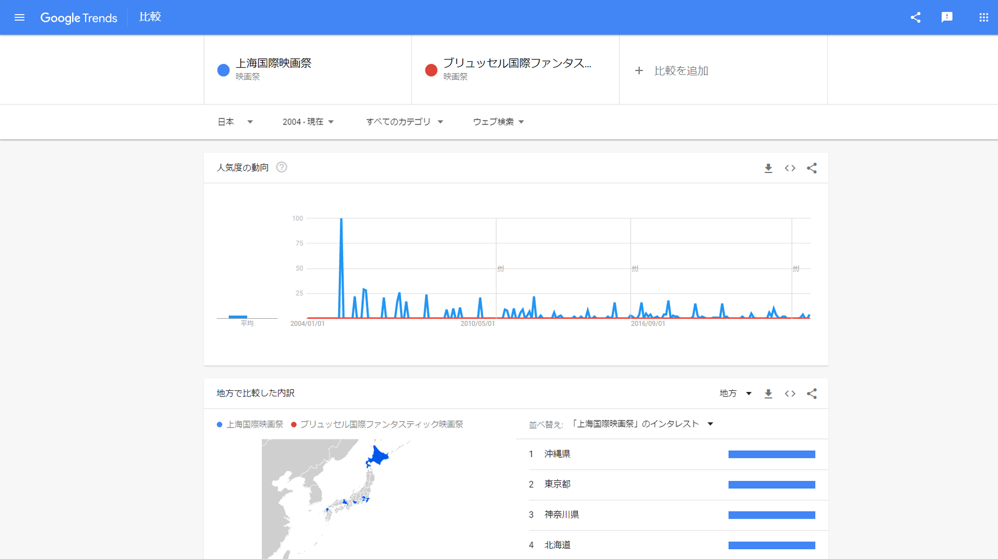Screen dimensions: 998x559
Task: Click the red ブリュッセル term color dot
Action: (x=431, y=70)
